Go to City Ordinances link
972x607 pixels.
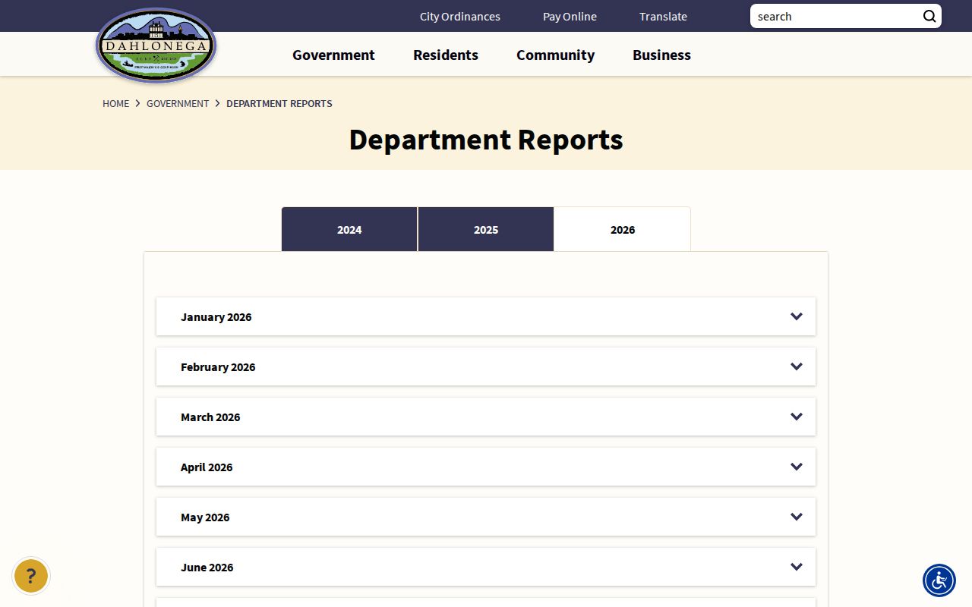460,16
